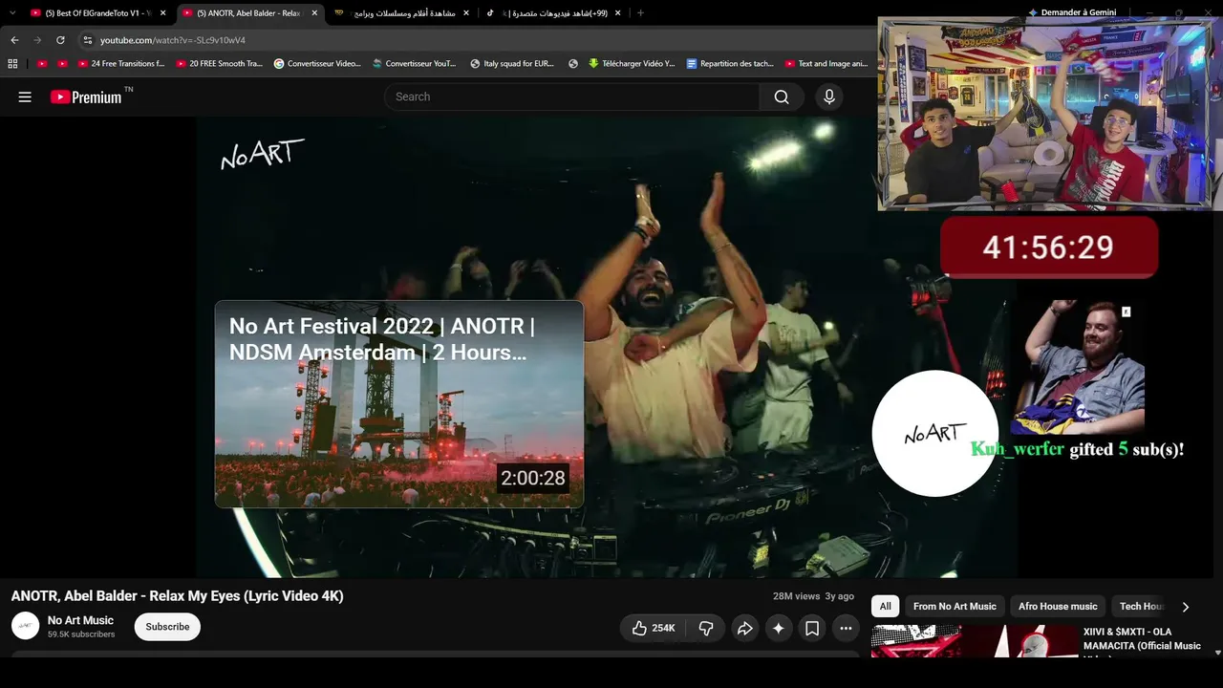Open the YouTube guide hamburger menu
This screenshot has height=688, width=1223.
[25, 97]
